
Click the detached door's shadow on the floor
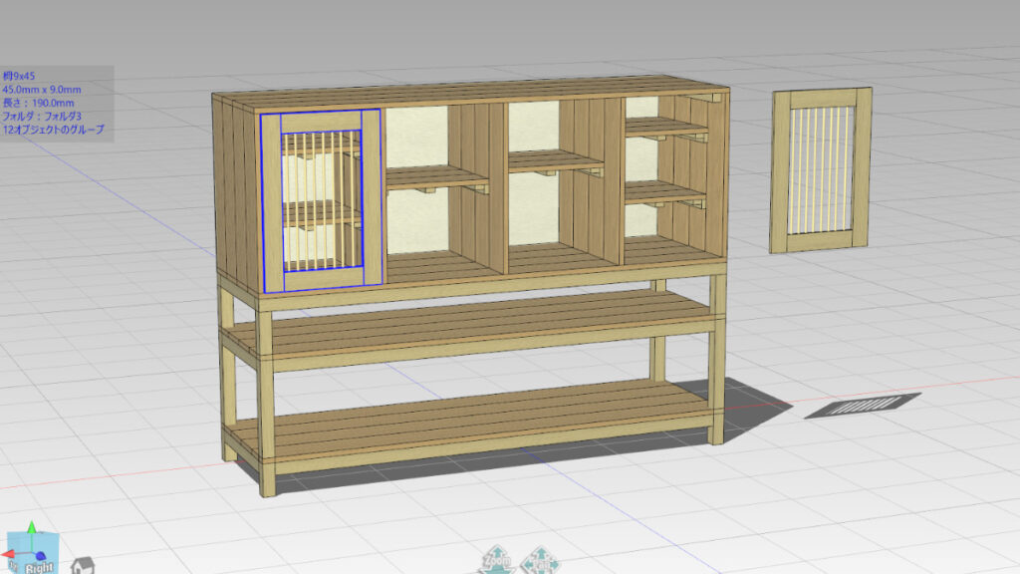(x=863, y=406)
